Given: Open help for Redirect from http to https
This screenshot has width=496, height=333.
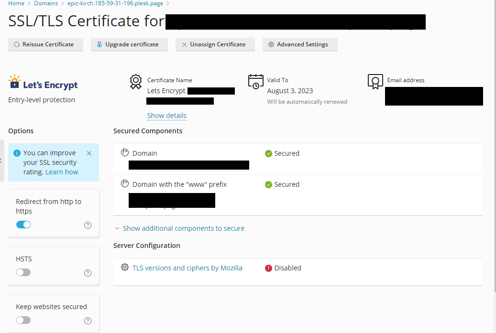Looking at the screenshot, I should click(x=88, y=226).
